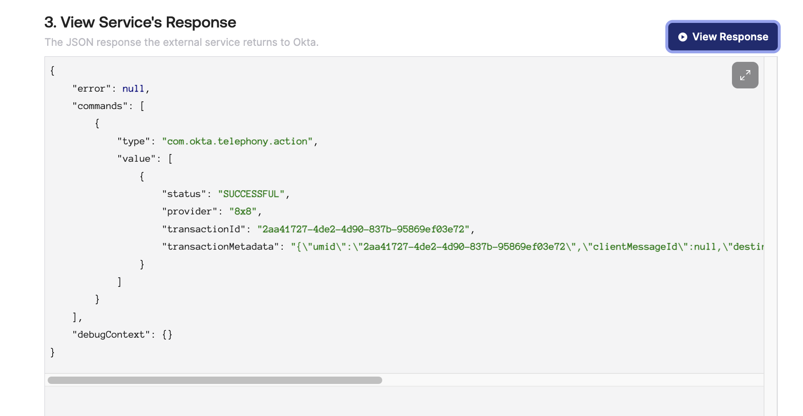Expand the JSON response panel to fullscreen
This screenshot has width=803, height=416.
745,75
